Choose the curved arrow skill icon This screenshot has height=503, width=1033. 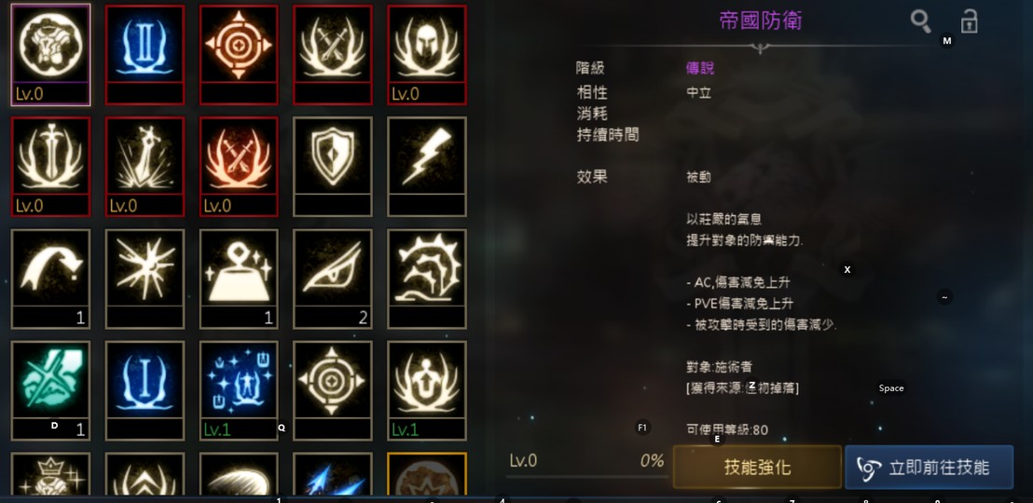pos(50,279)
